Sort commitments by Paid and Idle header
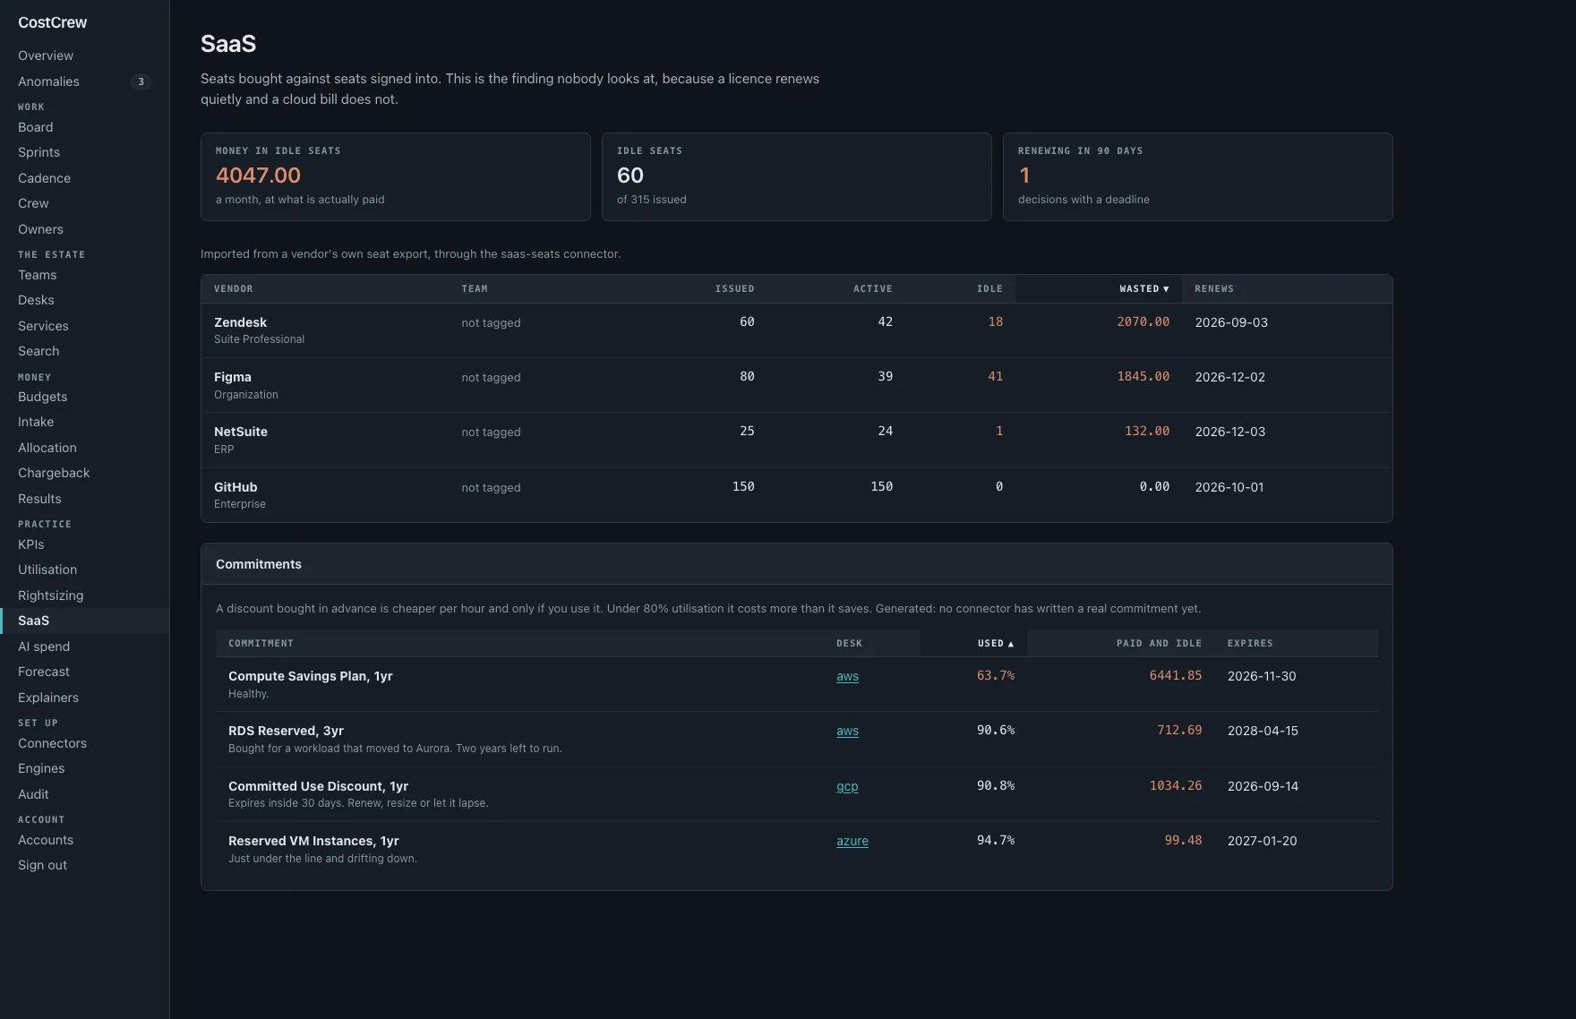Viewport: 1576px width, 1019px height. [x=1159, y=643]
